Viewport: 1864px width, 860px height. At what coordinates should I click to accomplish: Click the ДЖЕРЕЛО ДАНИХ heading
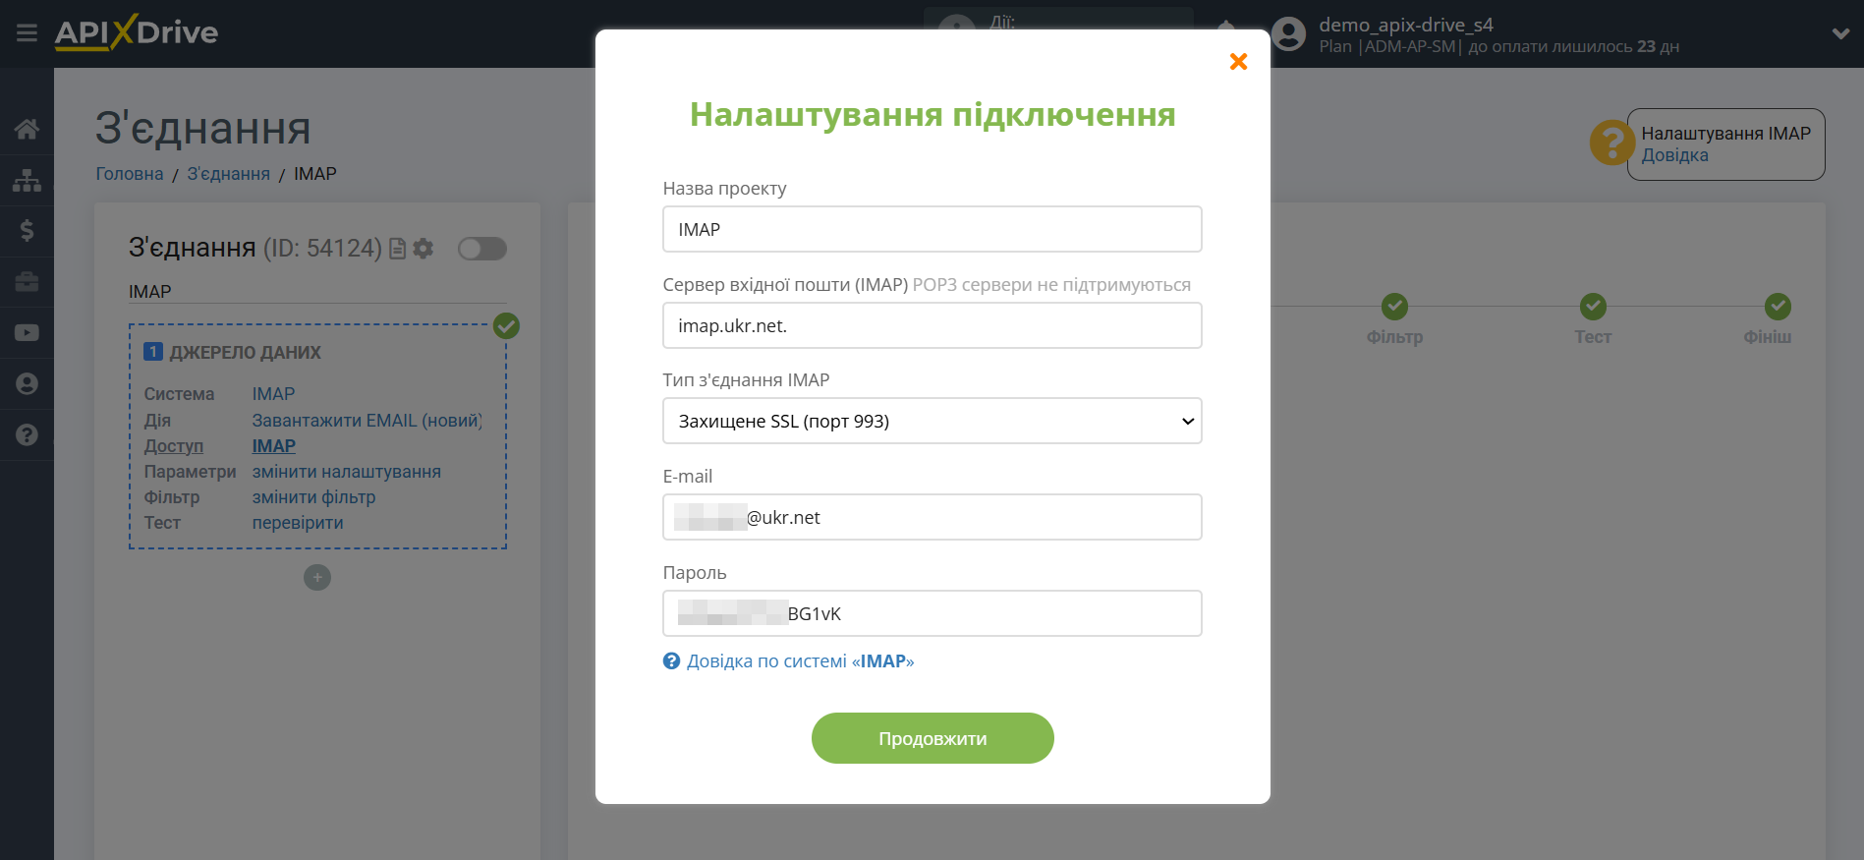tap(245, 353)
